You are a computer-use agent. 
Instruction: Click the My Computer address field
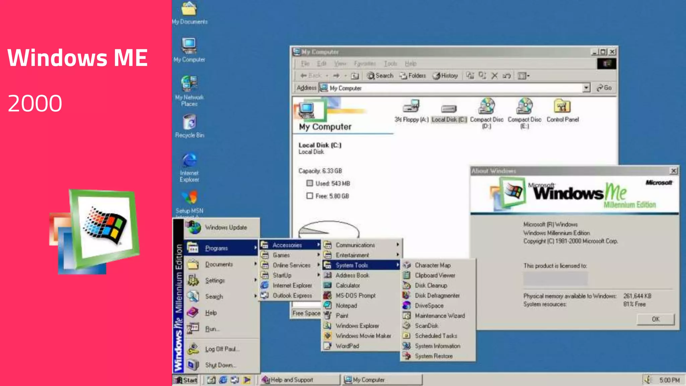click(451, 88)
